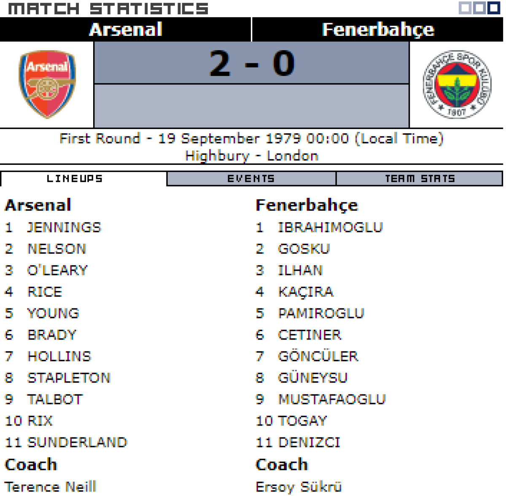This screenshot has width=506, height=496.
Task: Click coach Terence Neill
Action: [x=51, y=487]
